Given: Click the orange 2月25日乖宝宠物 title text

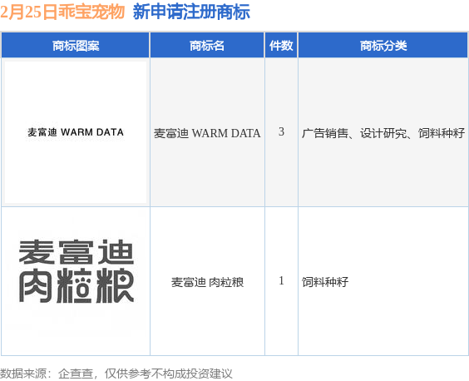Looking at the screenshot, I should point(62,12).
